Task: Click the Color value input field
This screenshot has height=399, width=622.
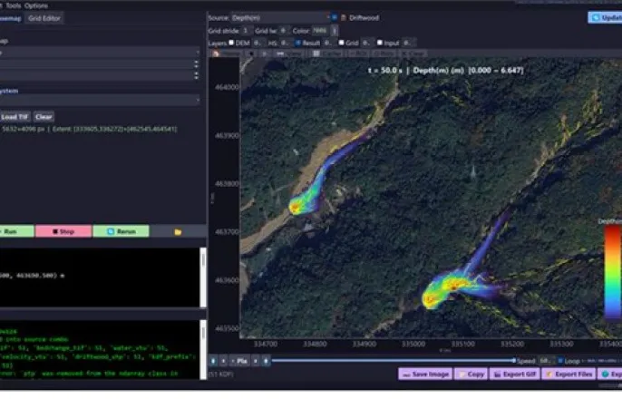Action: coord(320,31)
